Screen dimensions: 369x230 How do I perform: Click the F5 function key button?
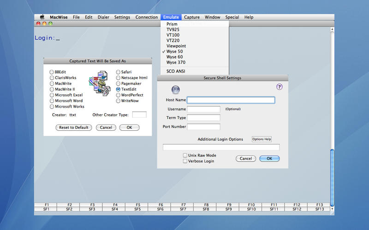137,205
